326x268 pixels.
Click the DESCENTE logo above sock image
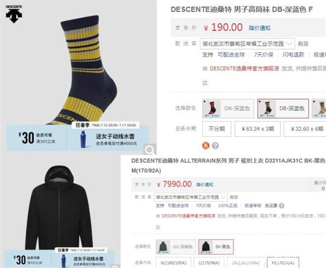tap(14, 14)
